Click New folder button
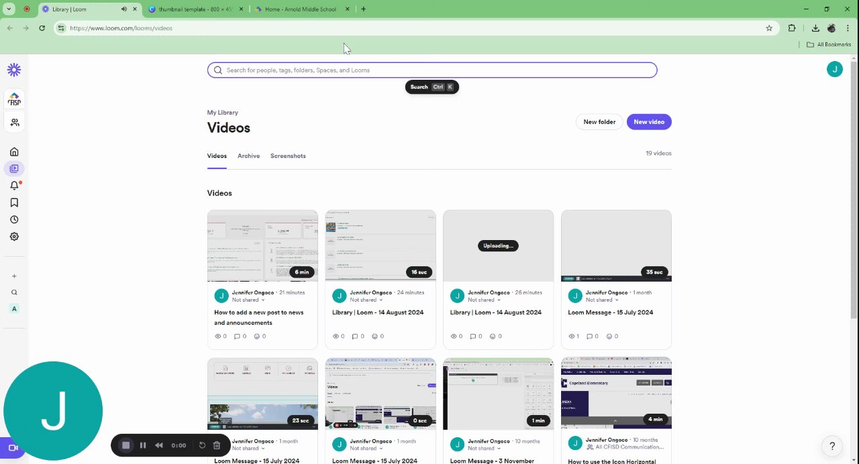This screenshot has width=859, height=464. click(599, 122)
